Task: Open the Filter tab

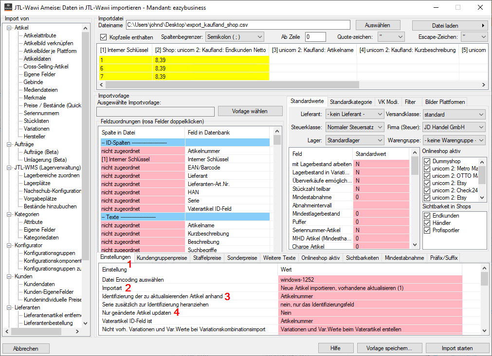Action: coord(410,102)
